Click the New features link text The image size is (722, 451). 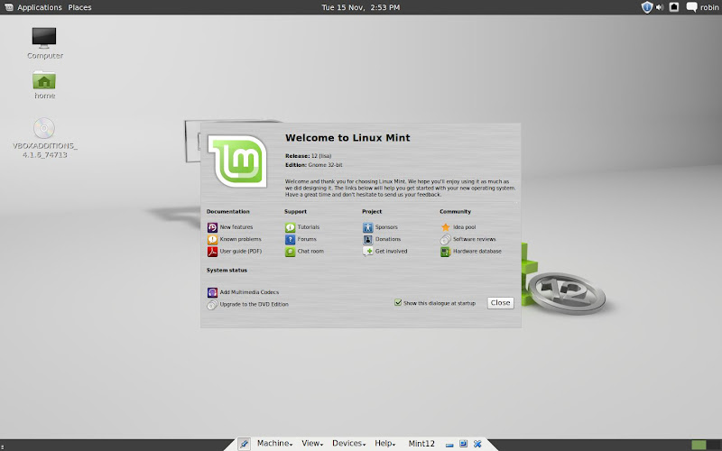click(236, 227)
